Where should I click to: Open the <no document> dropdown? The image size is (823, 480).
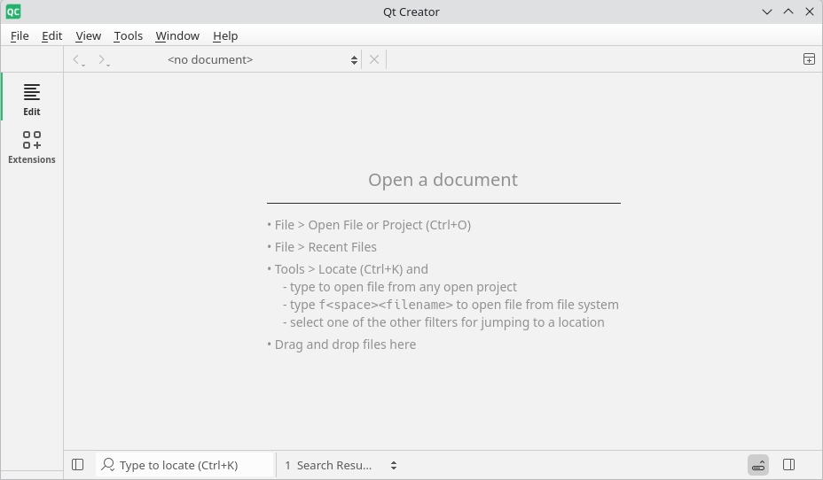pyautogui.click(x=262, y=59)
